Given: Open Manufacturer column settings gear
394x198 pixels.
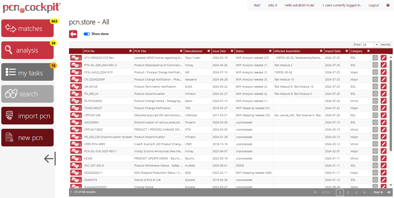Looking at the screenshot, I should pyautogui.click(x=209, y=51).
